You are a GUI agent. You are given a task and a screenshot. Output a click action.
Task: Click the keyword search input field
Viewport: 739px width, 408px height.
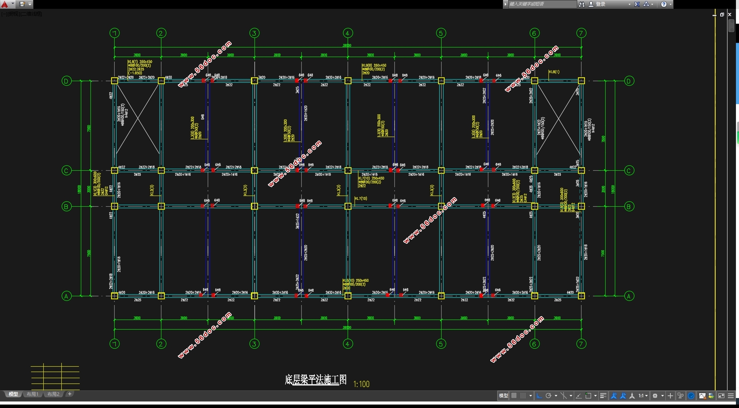(x=542, y=4)
